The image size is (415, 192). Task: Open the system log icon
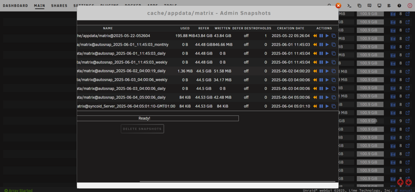[389, 5]
